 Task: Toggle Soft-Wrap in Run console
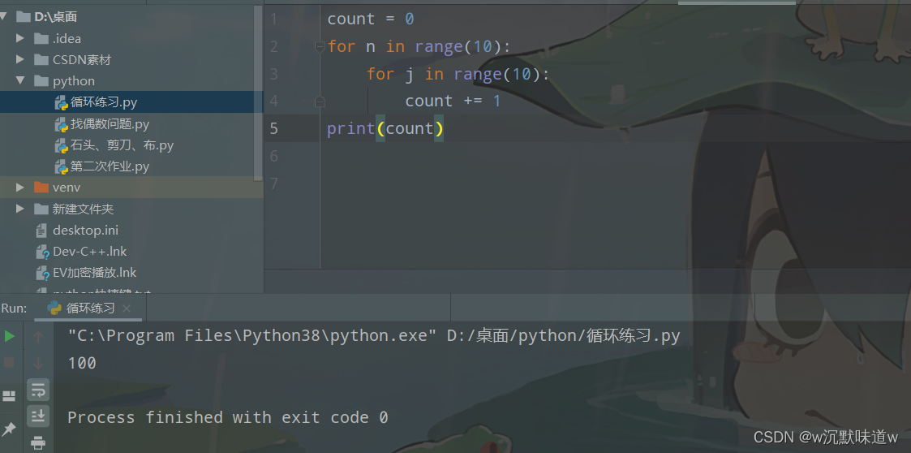coord(38,390)
